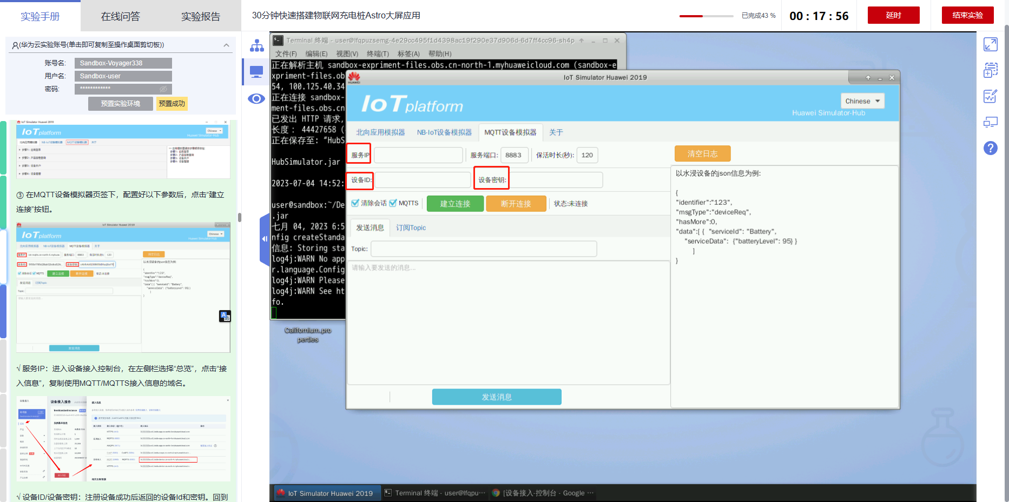
Task: Open the 实验报告 tab
Action: [x=201, y=16]
